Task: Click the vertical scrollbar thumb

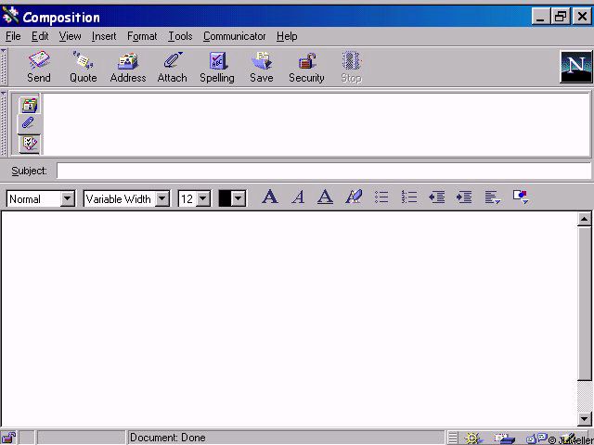Action: [x=585, y=303]
